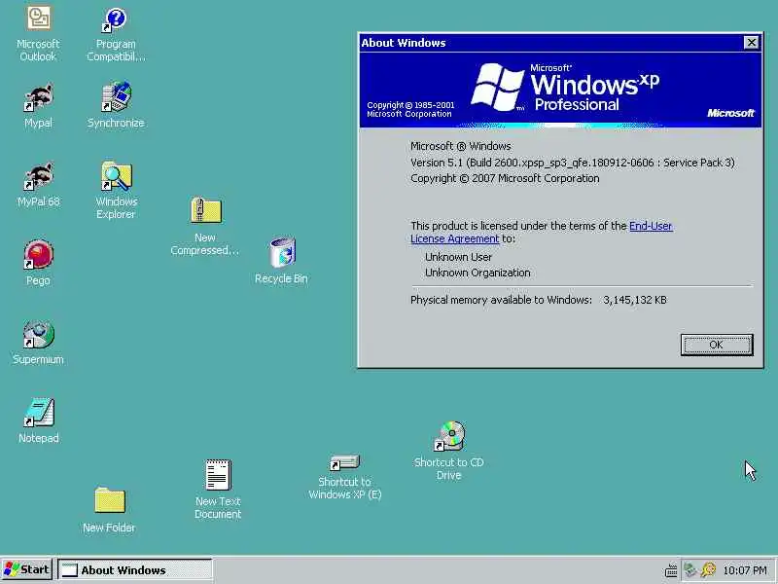Click 'Copyright © 2007 Microsoft Corporation' text

[505, 178]
